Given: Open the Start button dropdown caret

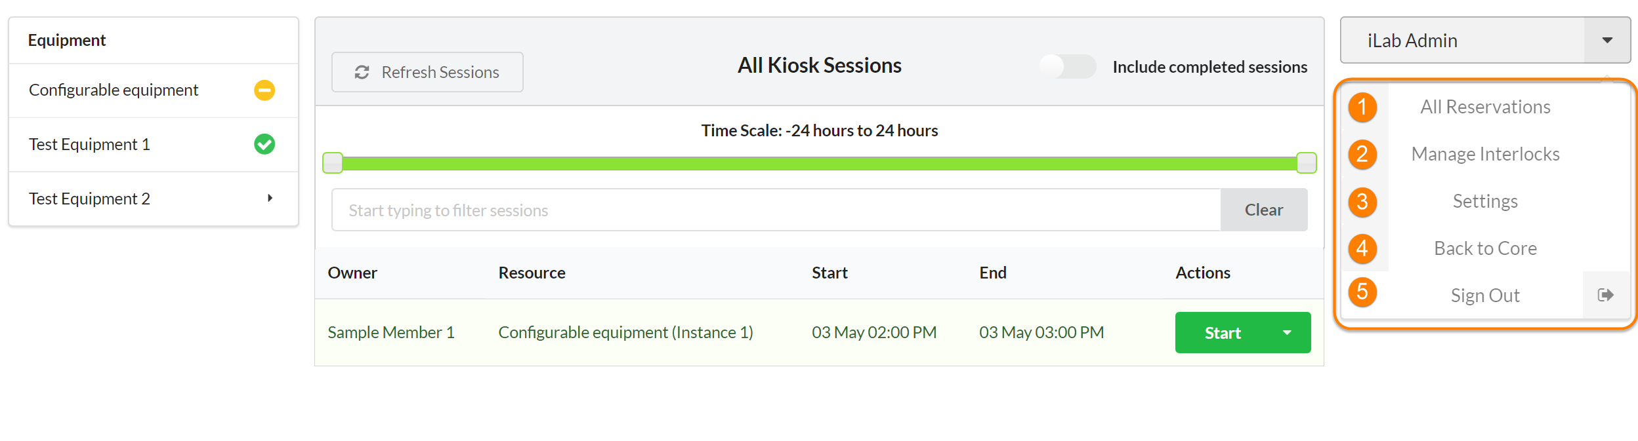Looking at the screenshot, I should coord(1287,333).
